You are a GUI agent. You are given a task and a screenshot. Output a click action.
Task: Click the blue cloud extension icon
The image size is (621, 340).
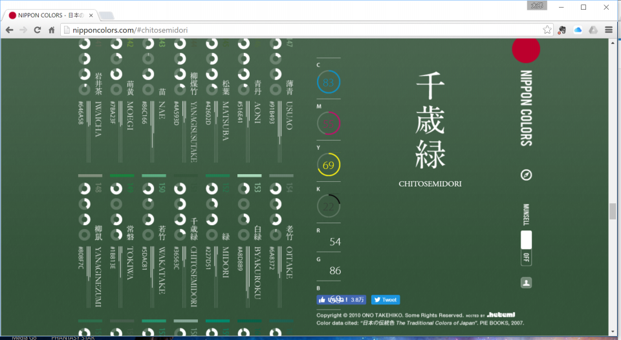(578, 30)
